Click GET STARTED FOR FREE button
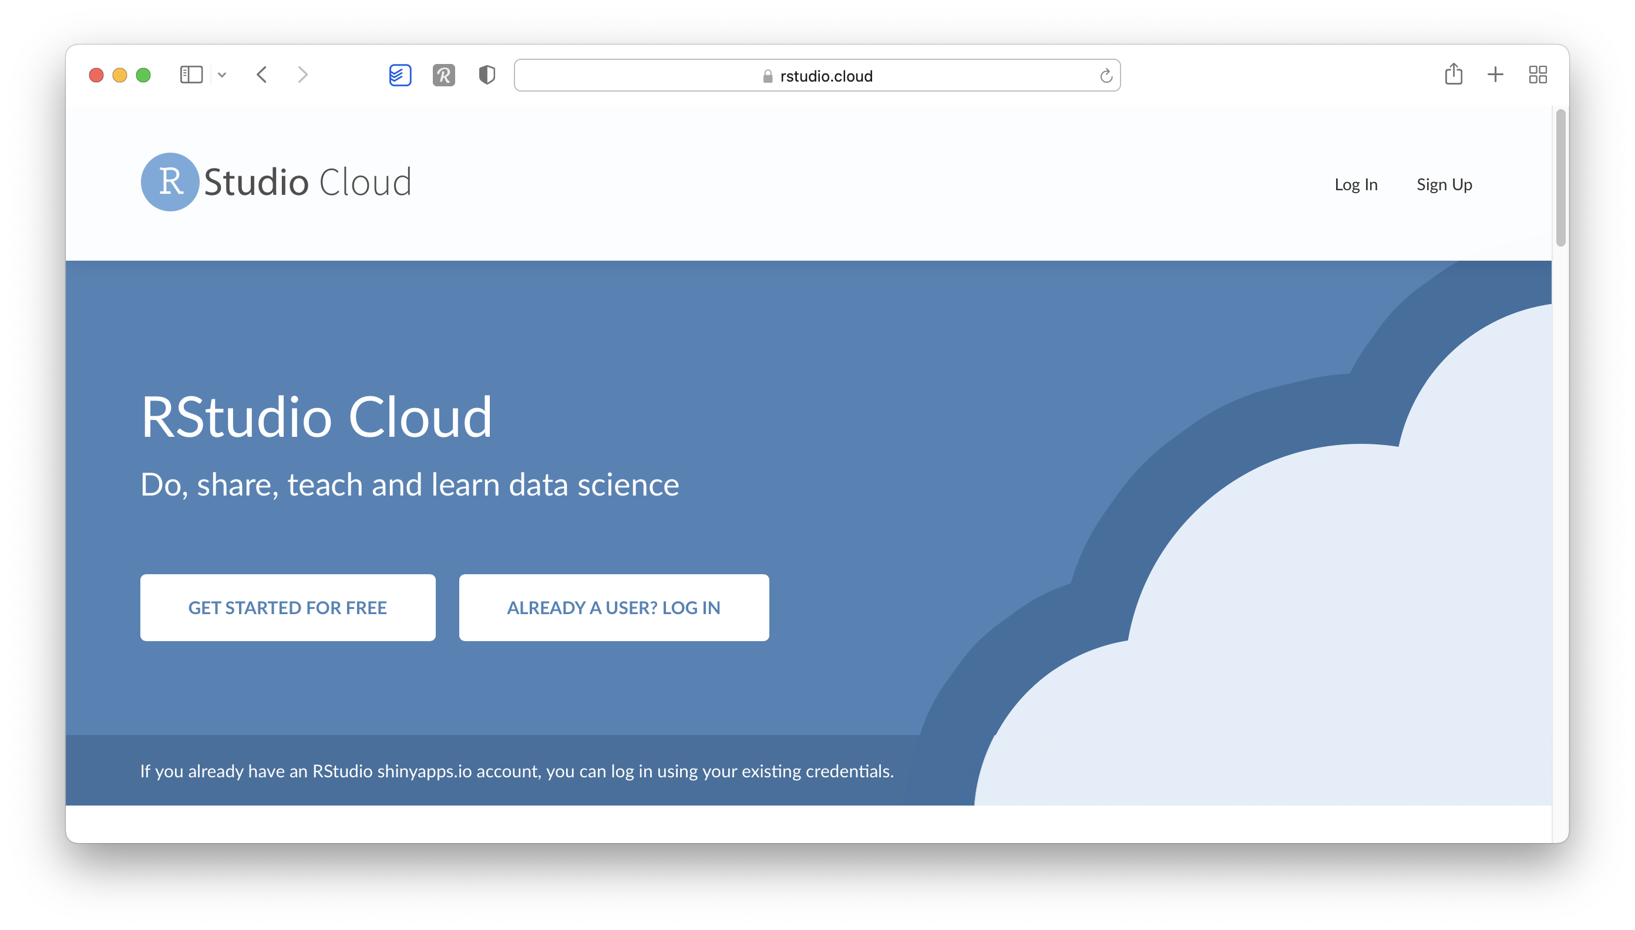The height and width of the screenshot is (930, 1635). tap(287, 606)
